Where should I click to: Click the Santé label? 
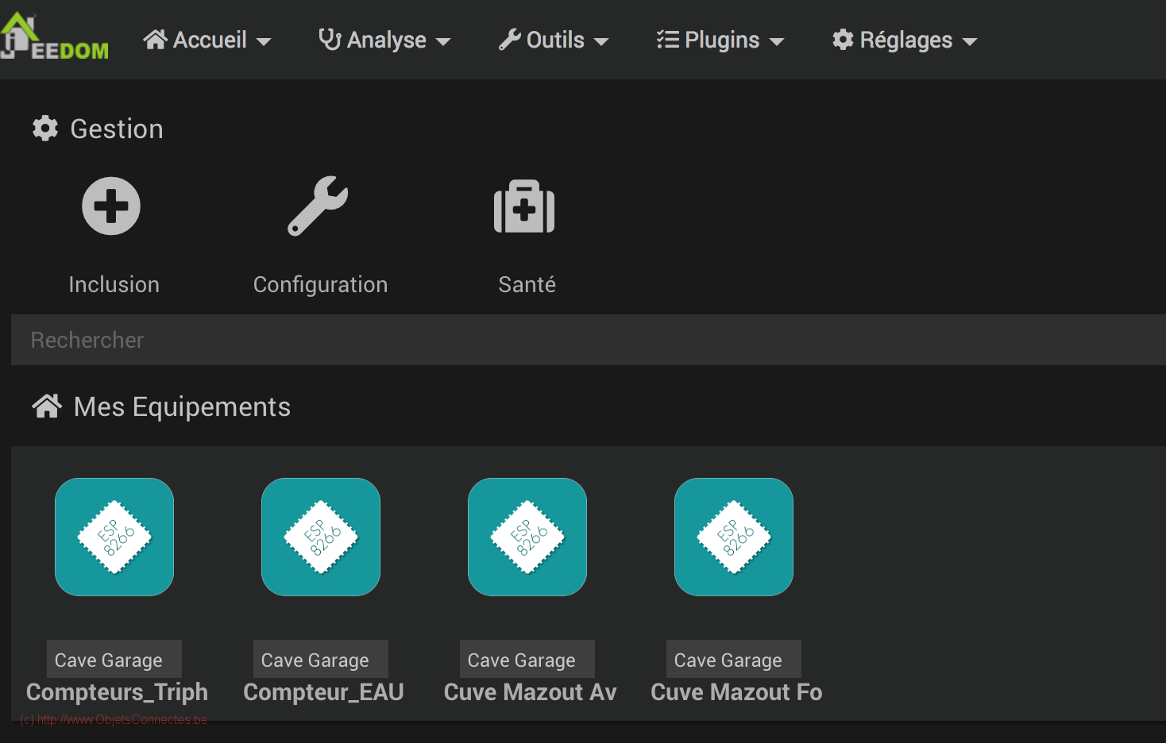527,284
